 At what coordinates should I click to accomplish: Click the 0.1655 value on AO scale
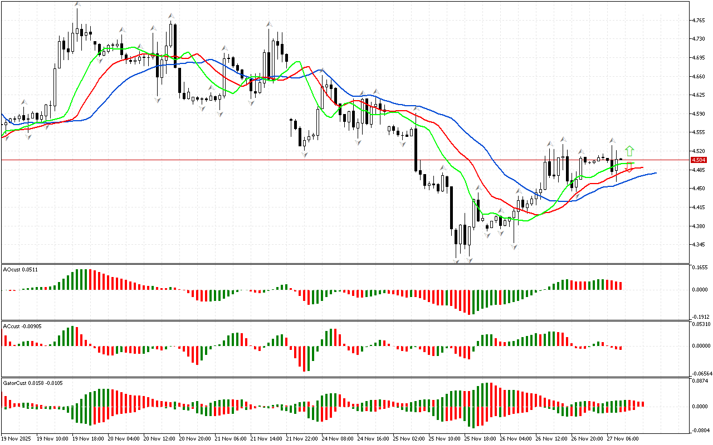click(x=699, y=268)
